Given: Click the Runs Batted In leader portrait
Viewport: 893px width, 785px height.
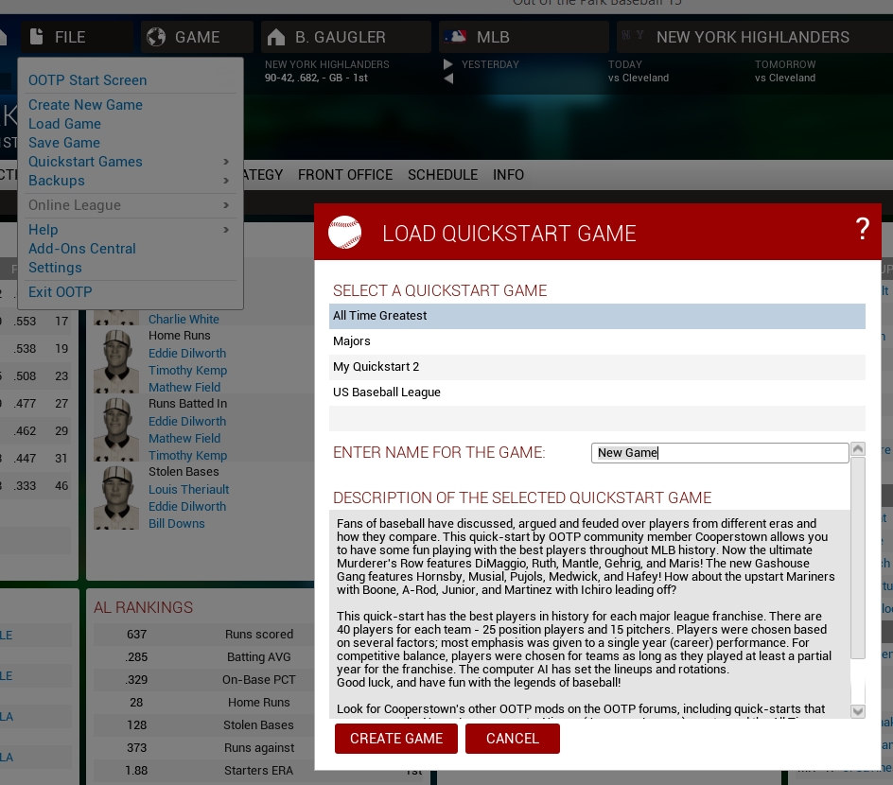Looking at the screenshot, I should [x=116, y=429].
